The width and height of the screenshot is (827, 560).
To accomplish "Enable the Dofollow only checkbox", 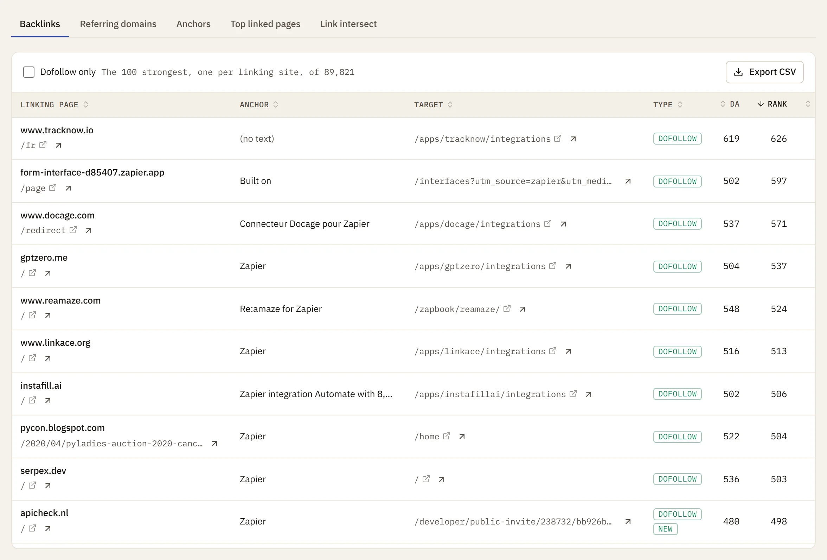I will tap(29, 72).
